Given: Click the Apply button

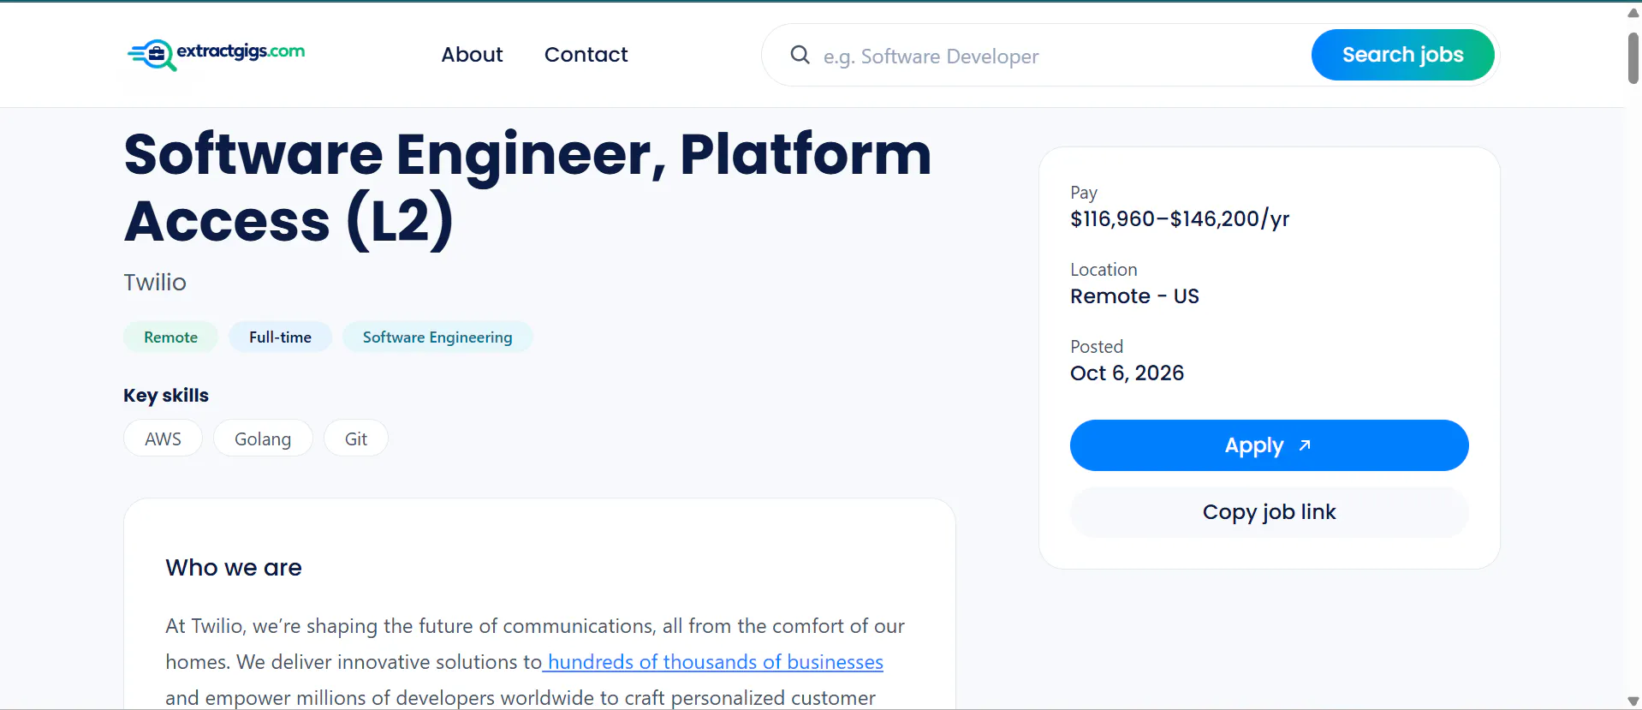Looking at the screenshot, I should pyautogui.click(x=1269, y=445).
